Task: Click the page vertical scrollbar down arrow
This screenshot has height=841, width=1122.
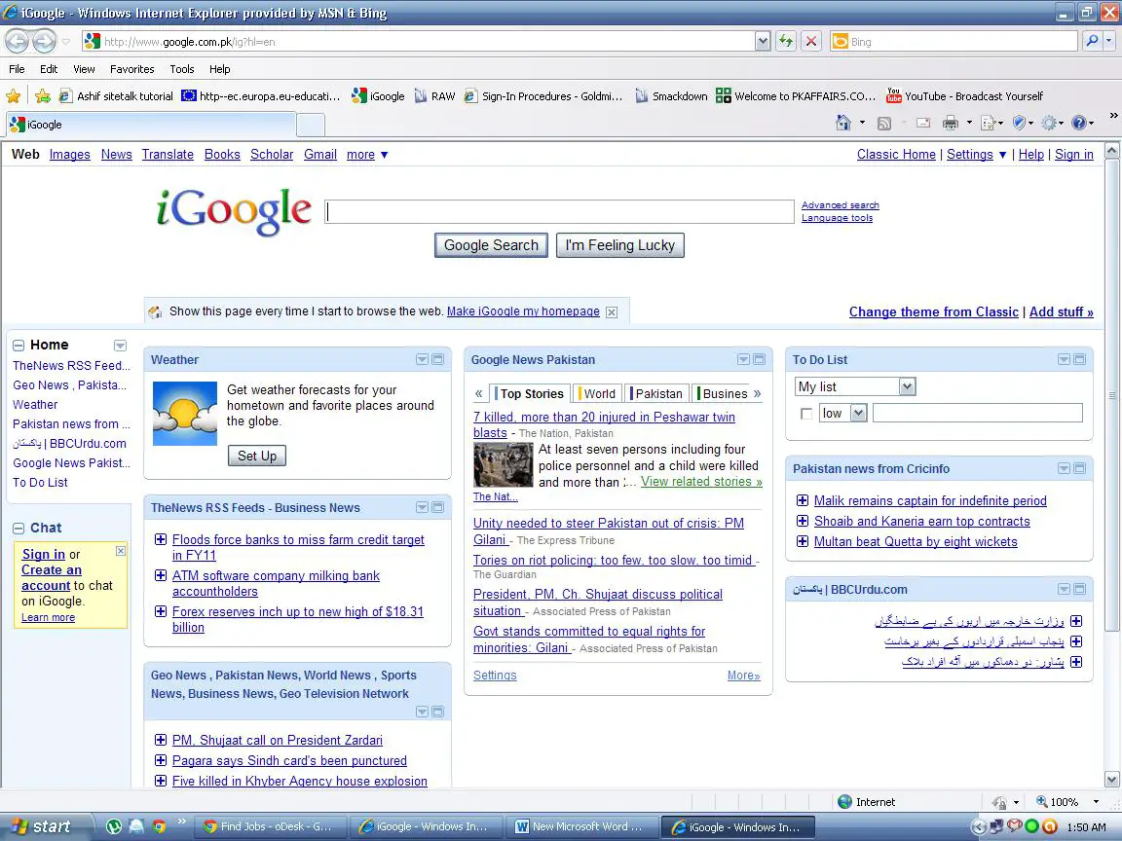Action: (1112, 780)
